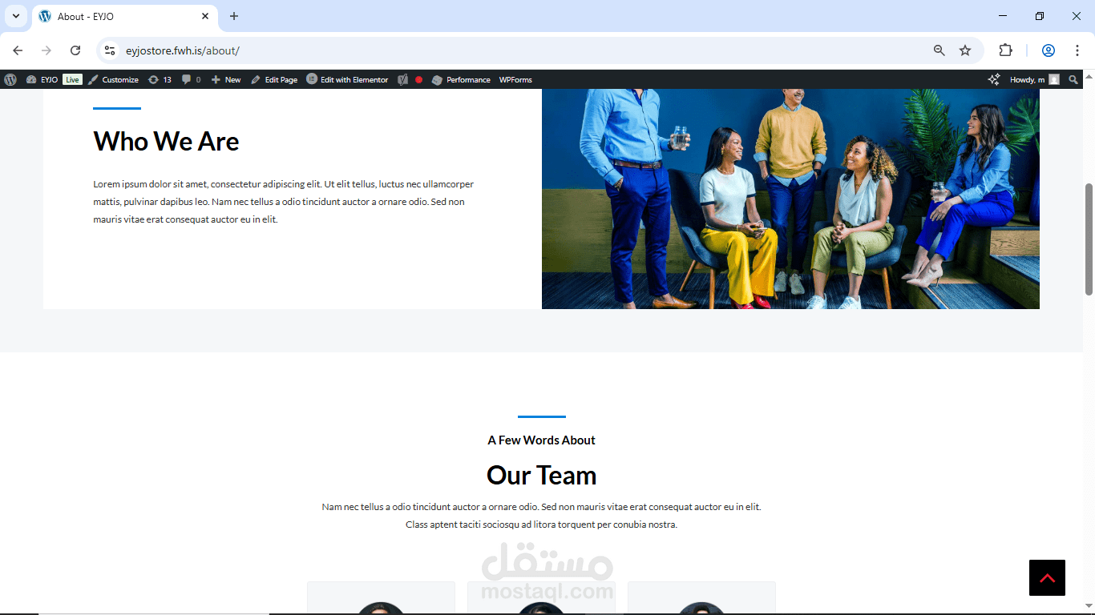This screenshot has width=1095, height=615.
Task: Open the comments bubble in admin bar
Action: pos(191,79)
